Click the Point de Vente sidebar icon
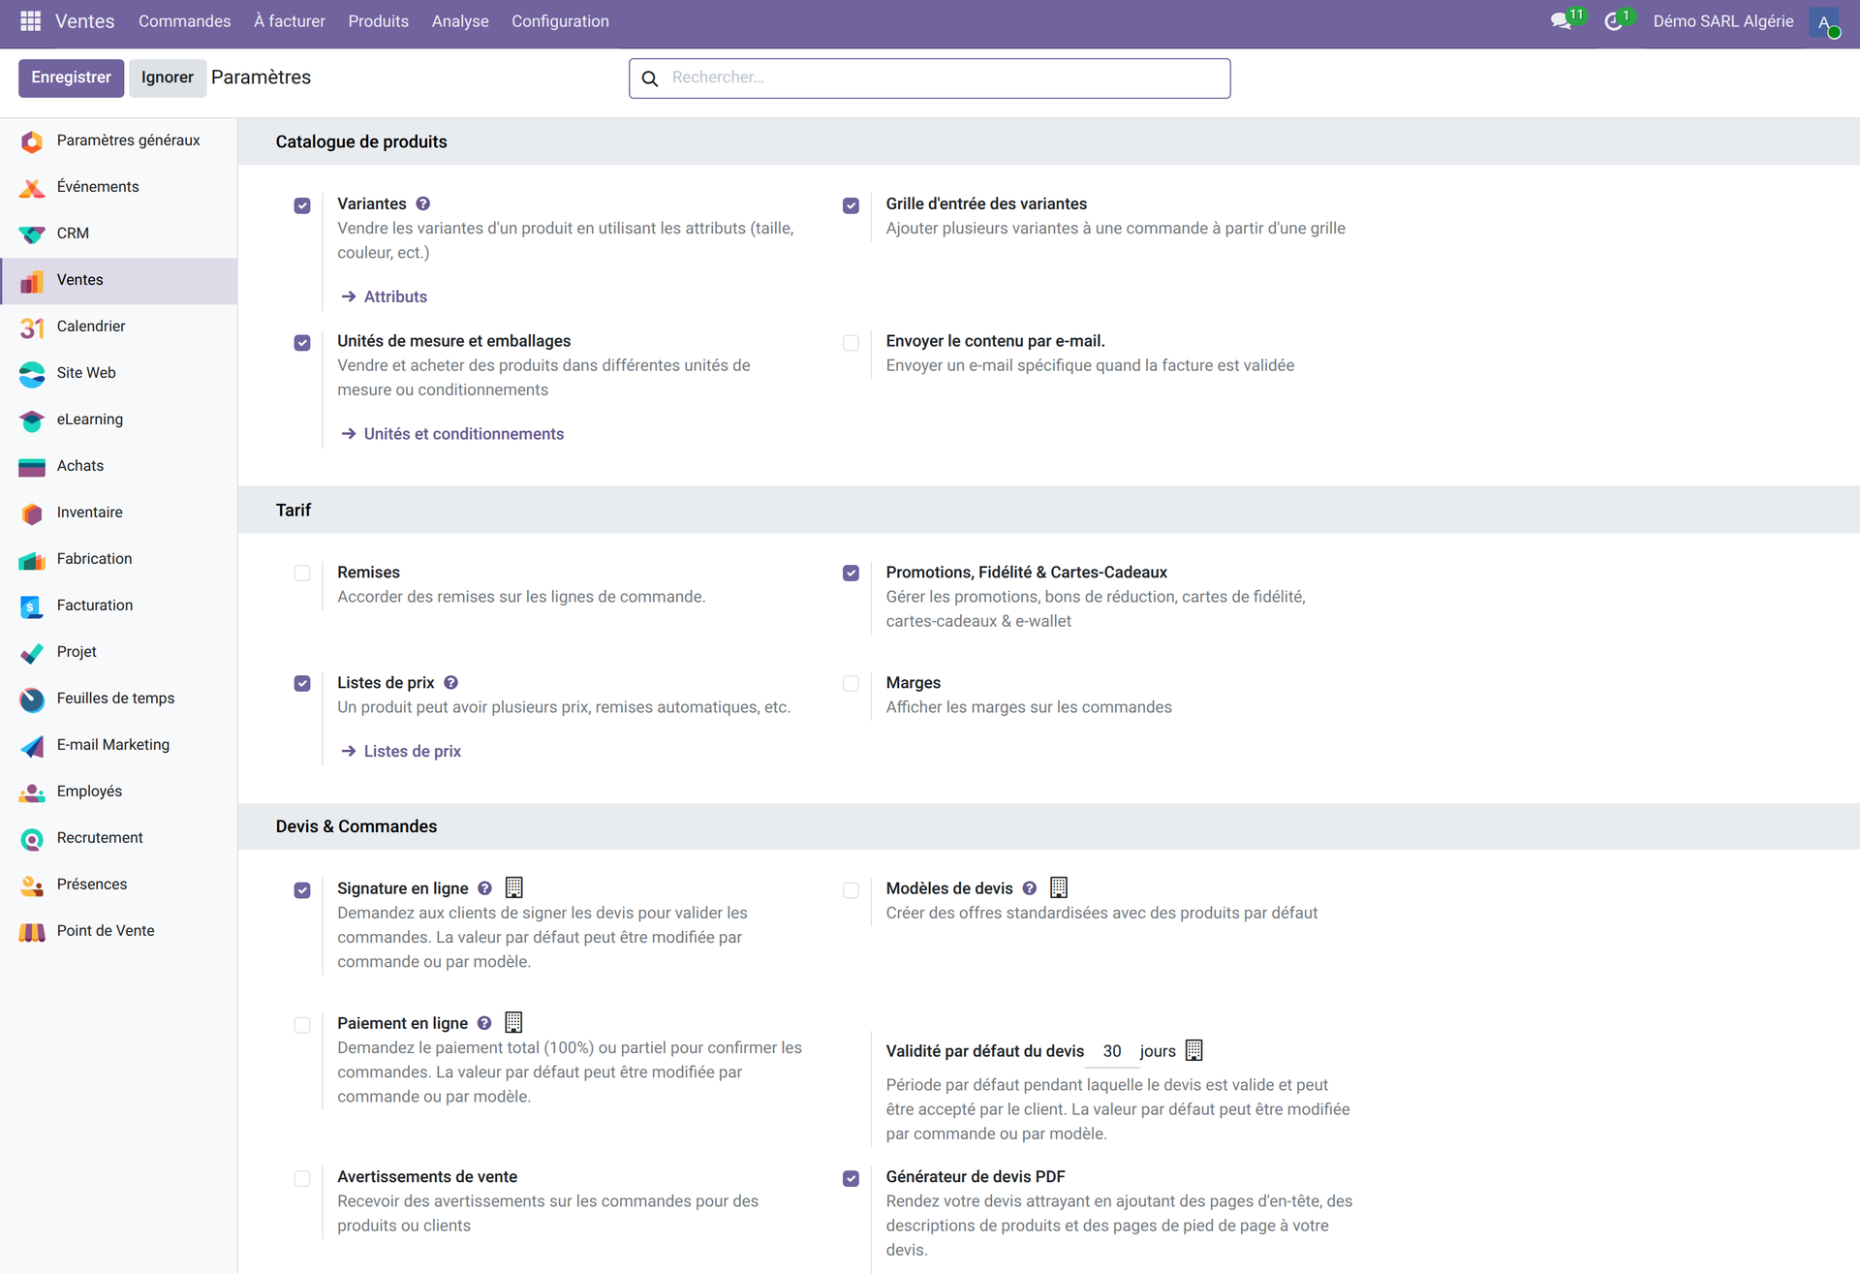The image size is (1860, 1274). 32,932
